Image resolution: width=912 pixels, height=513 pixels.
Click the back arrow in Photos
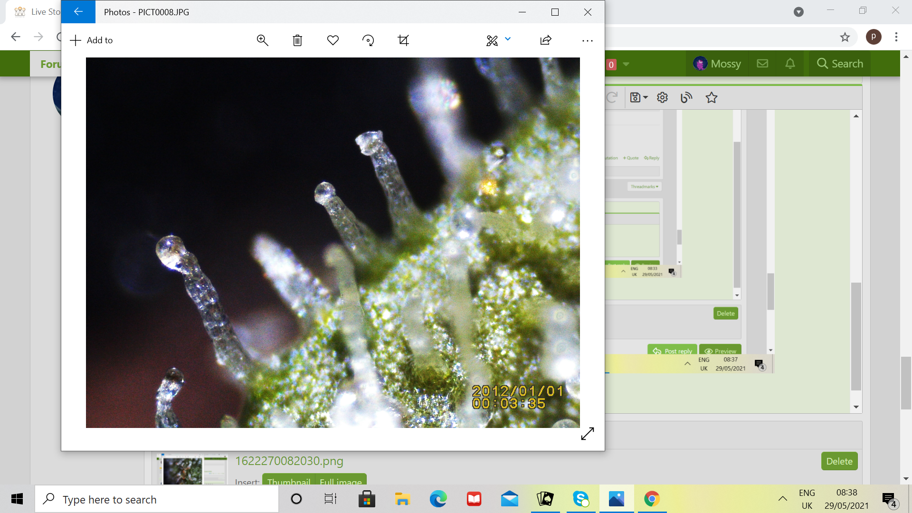click(x=78, y=12)
